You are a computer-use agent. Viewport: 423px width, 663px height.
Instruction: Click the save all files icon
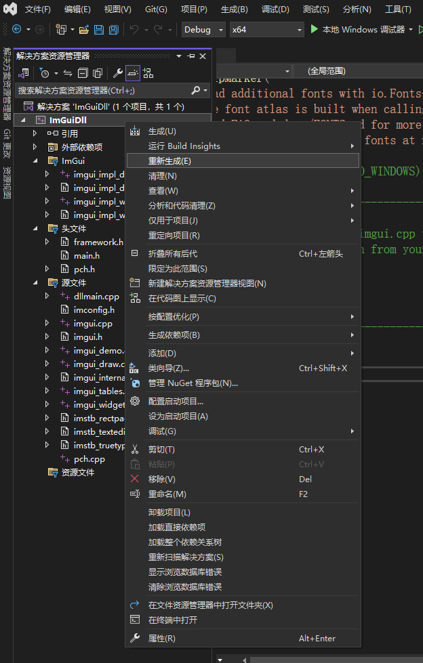click(x=114, y=29)
